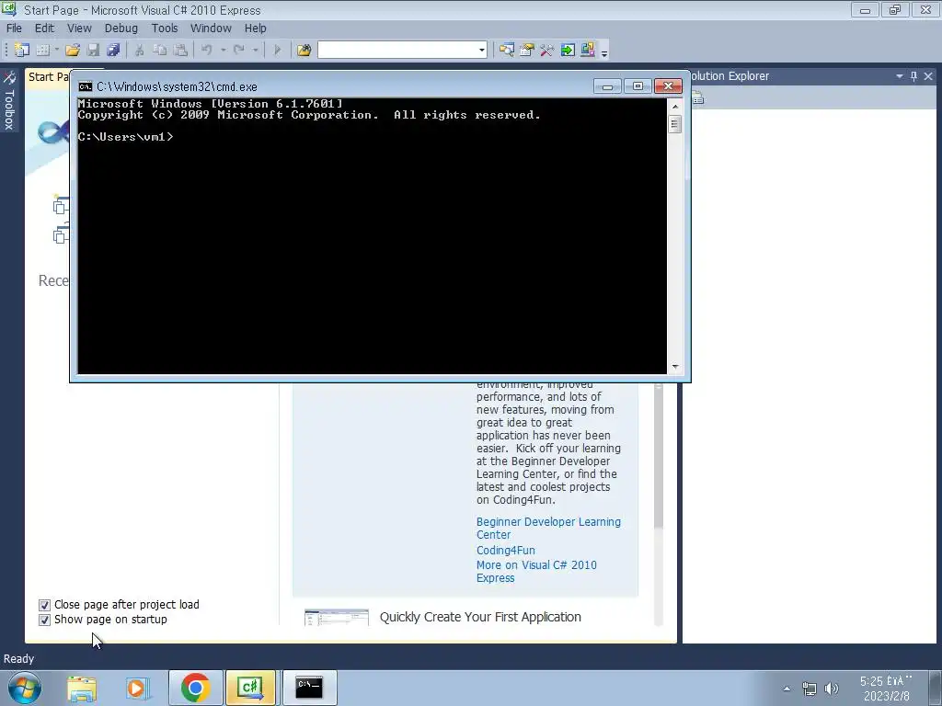Open the Debug menu

121,28
